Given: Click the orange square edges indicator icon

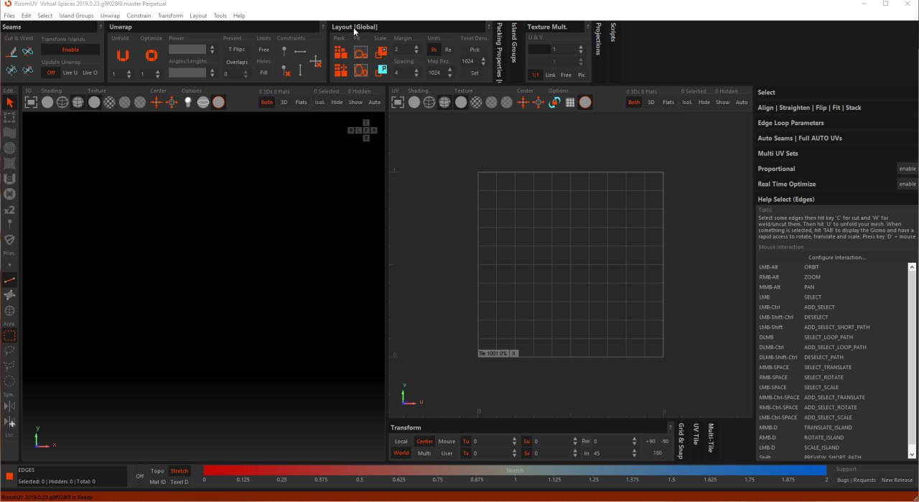Looking at the screenshot, I should (9, 476).
